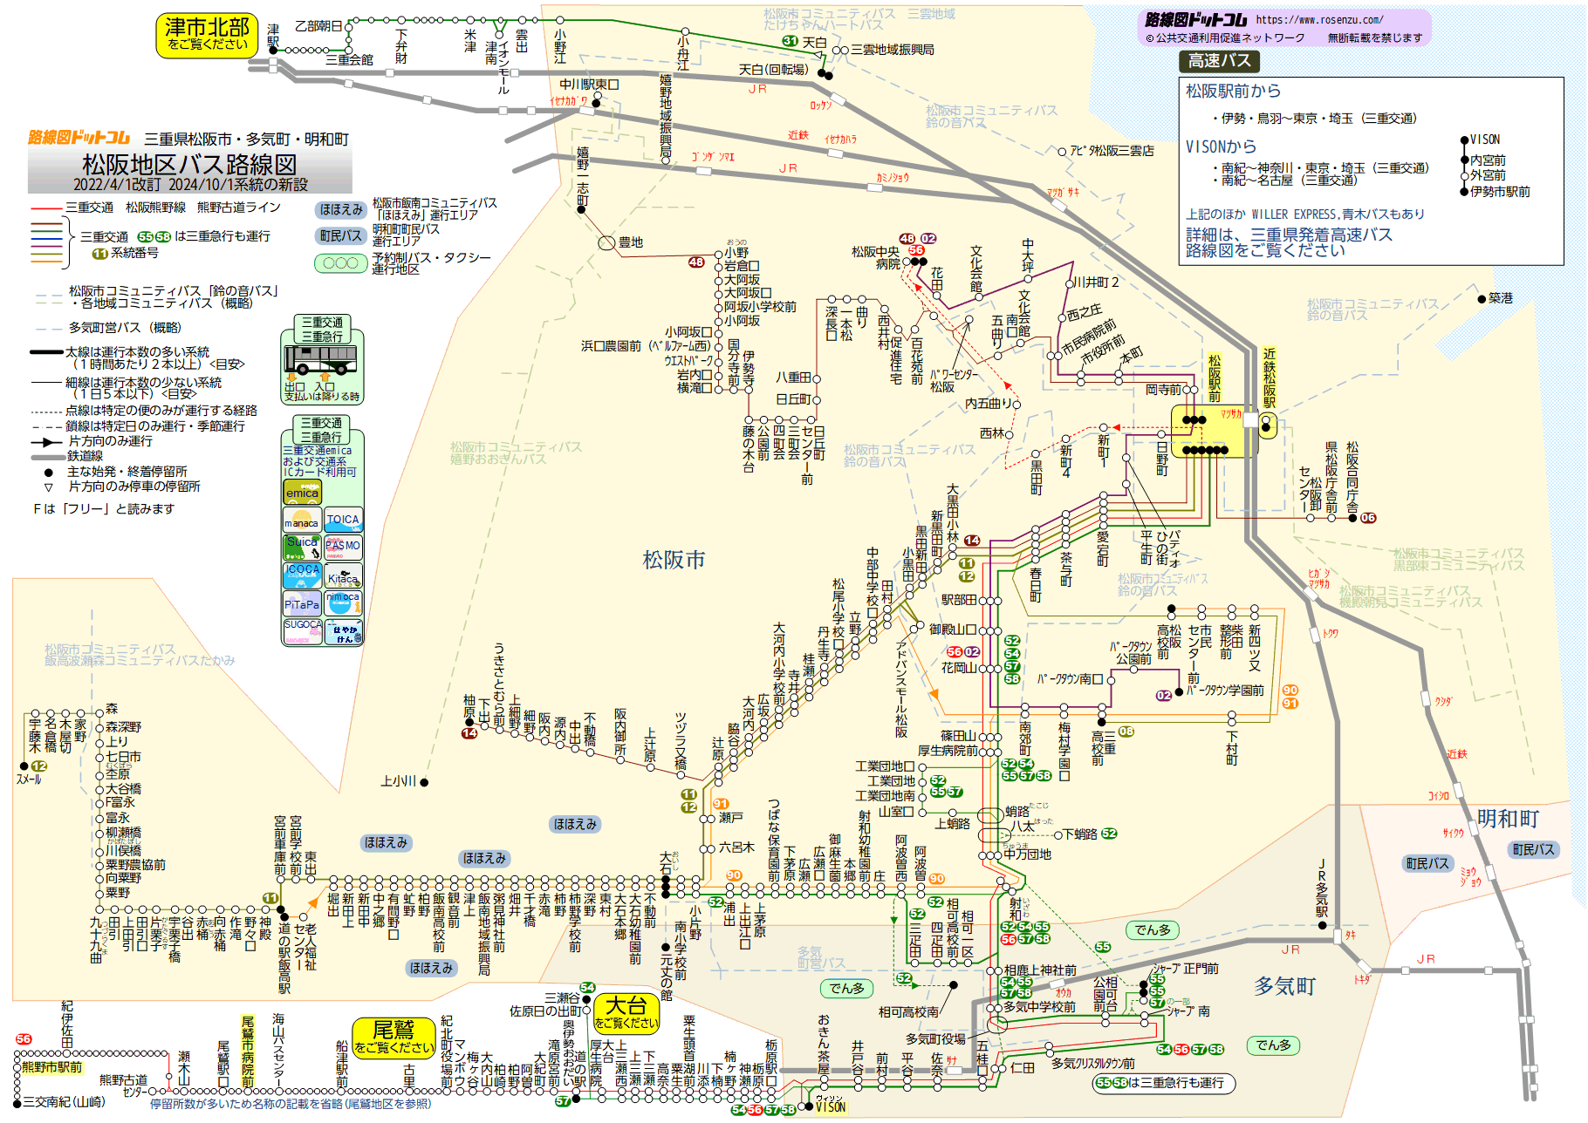Click the 豊地 stop label
This screenshot has height=1123, width=1588.
(x=630, y=242)
